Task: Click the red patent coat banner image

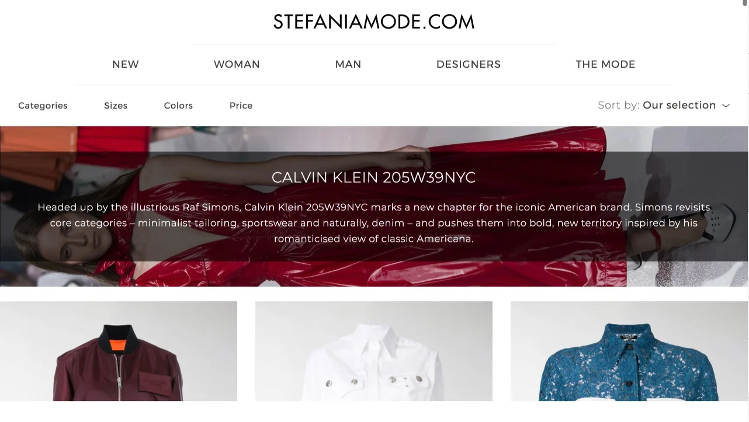Action: pyautogui.click(x=374, y=206)
